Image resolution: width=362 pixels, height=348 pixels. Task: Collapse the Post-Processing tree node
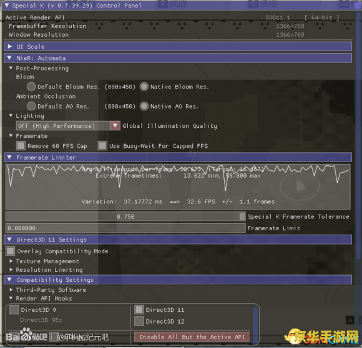pyautogui.click(x=11, y=68)
